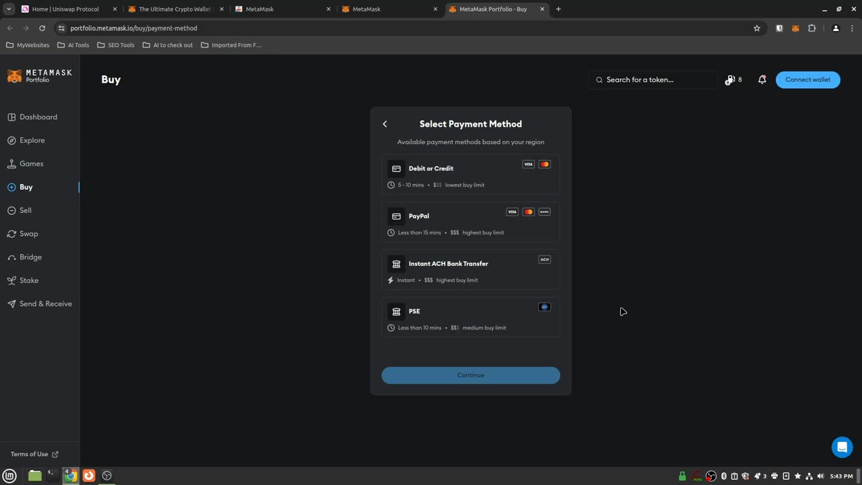
Task: Click the Mastercard logo in the PayPal row
Action: (529, 212)
